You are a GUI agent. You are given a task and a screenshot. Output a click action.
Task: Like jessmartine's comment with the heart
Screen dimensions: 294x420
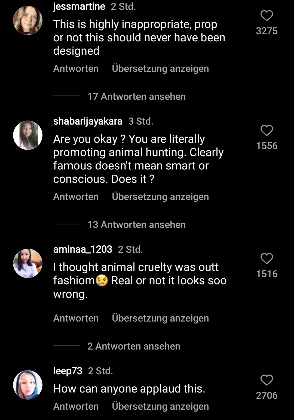267,16
